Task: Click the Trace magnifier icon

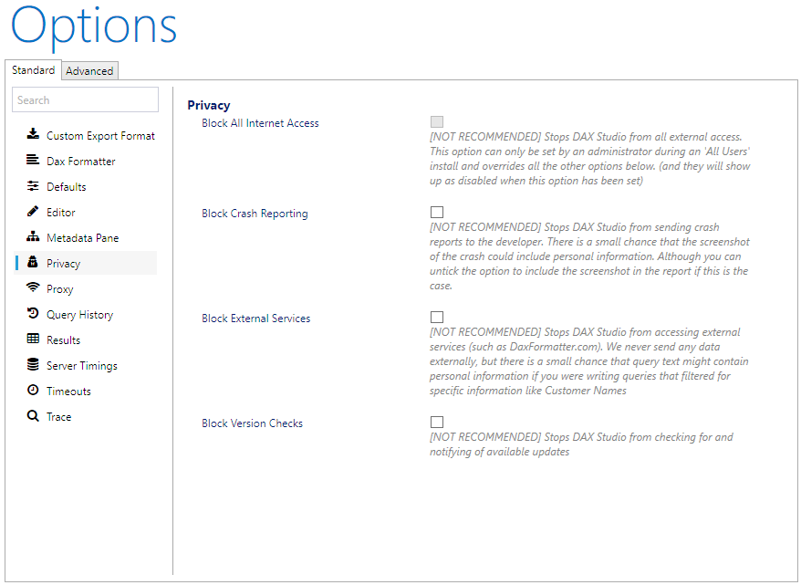Action: pos(33,416)
